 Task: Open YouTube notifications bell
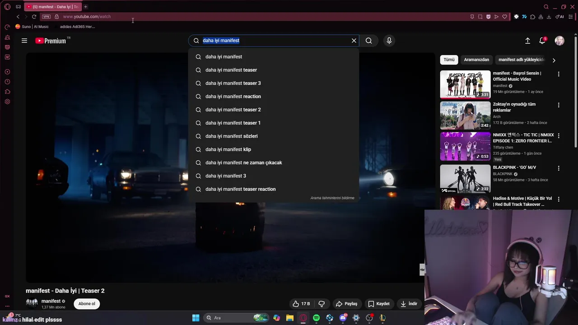(542, 41)
